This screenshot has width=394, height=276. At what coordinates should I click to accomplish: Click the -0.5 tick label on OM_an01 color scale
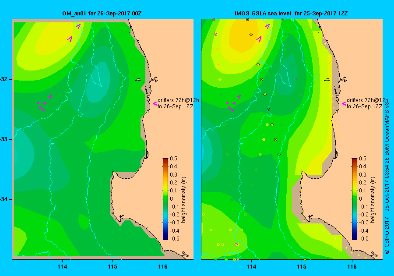pyautogui.click(x=175, y=239)
